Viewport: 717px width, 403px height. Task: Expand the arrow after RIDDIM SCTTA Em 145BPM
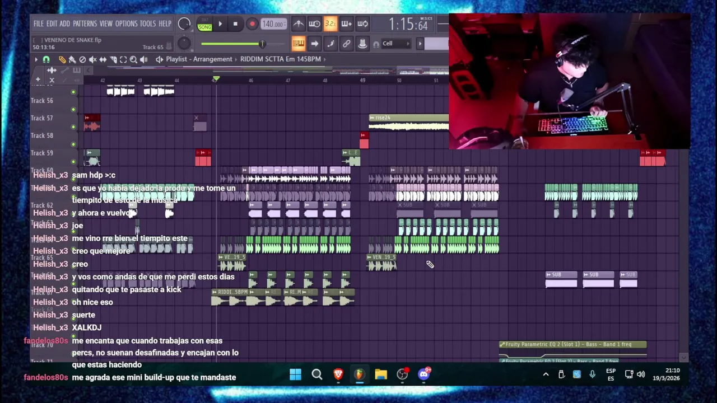(324, 59)
